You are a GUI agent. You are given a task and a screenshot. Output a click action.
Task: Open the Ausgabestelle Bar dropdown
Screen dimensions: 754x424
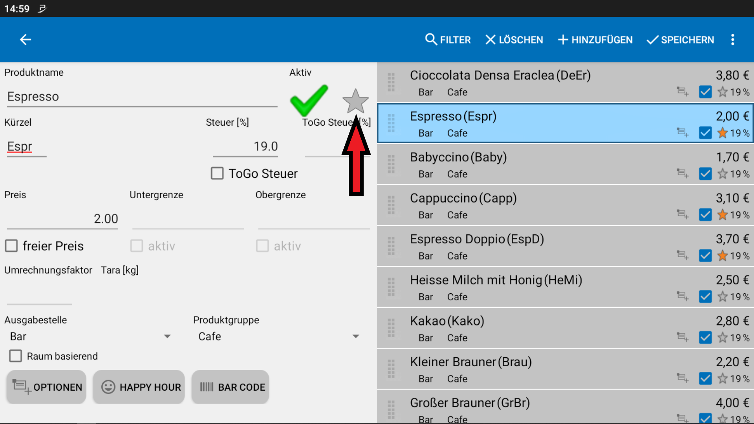pos(90,336)
